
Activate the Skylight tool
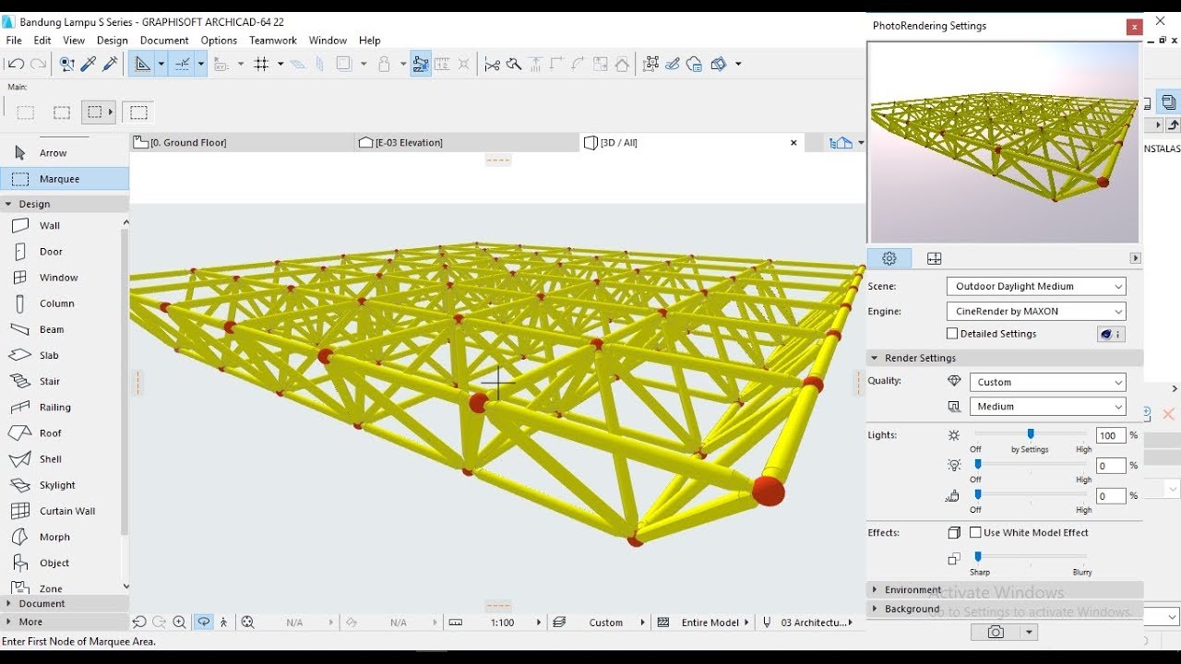pos(57,485)
